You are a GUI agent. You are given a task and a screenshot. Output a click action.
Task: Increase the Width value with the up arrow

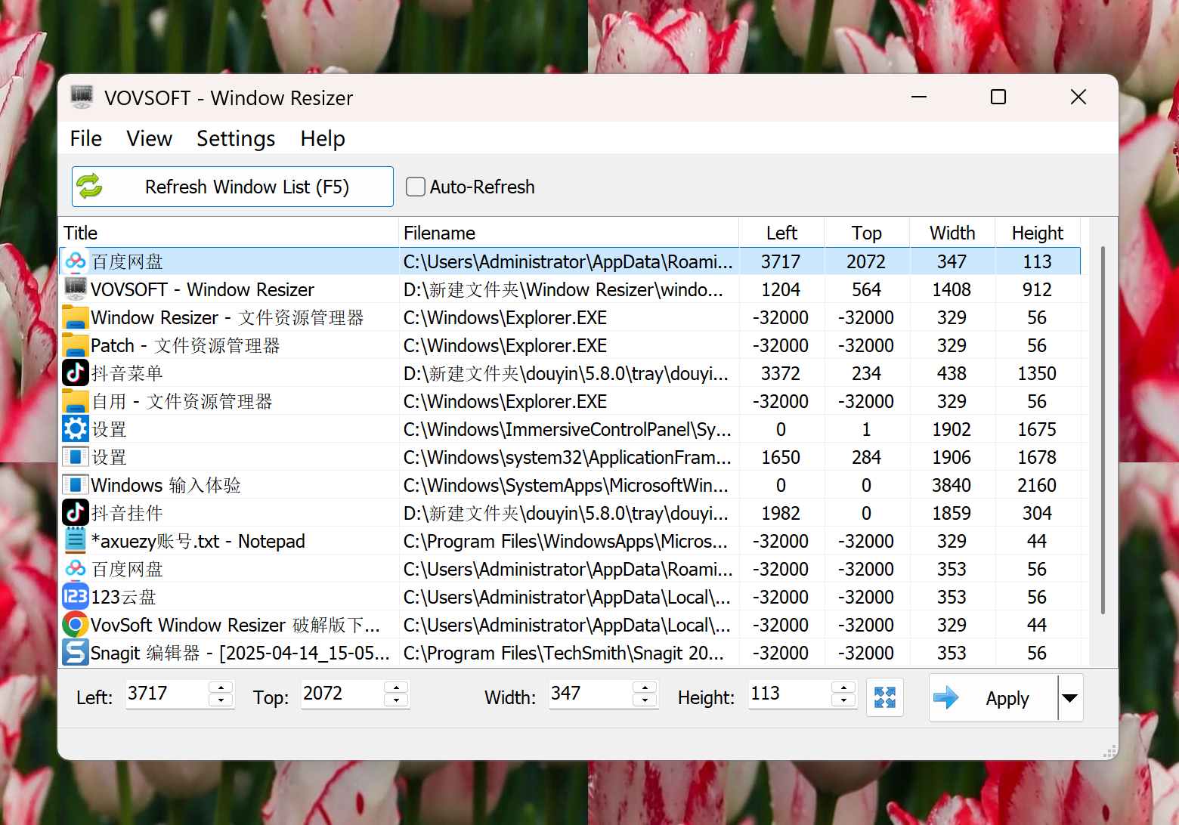tap(645, 687)
